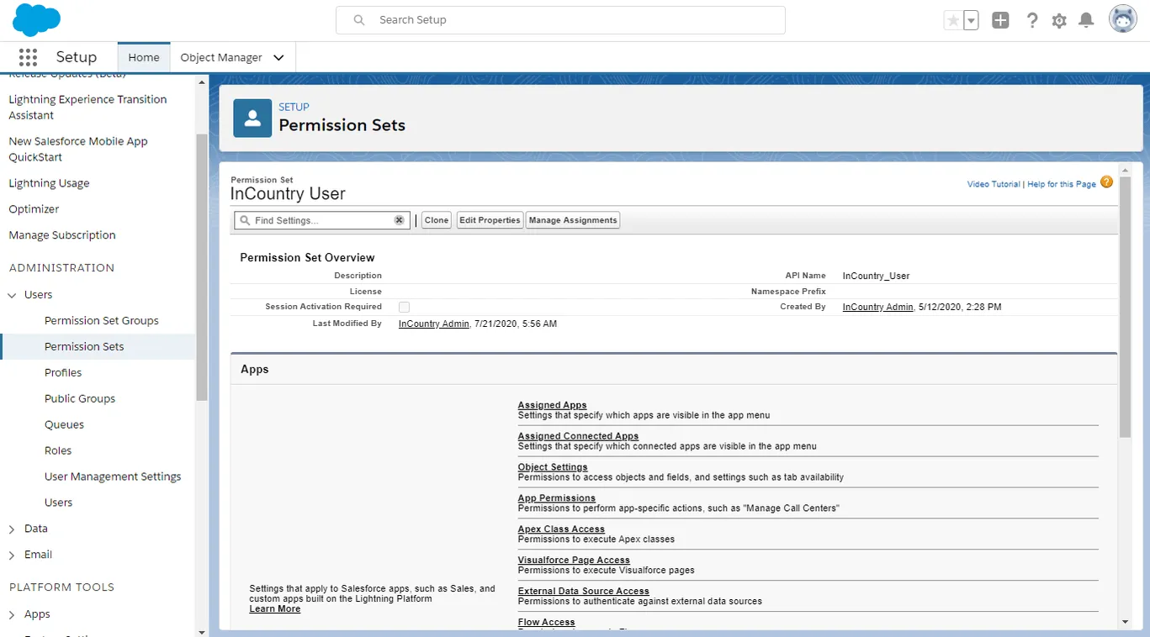Toggle the Session Activation Required checkbox
The image size is (1150, 637).
pyautogui.click(x=404, y=308)
